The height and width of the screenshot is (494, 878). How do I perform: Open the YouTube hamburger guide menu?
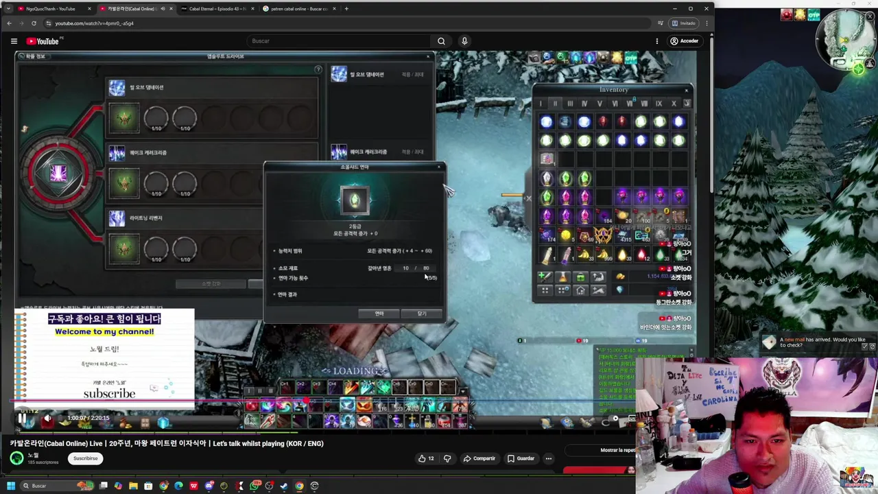pos(14,41)
